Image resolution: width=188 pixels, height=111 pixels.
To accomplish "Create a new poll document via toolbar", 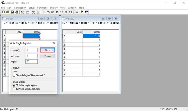I will tap(3, 12).
